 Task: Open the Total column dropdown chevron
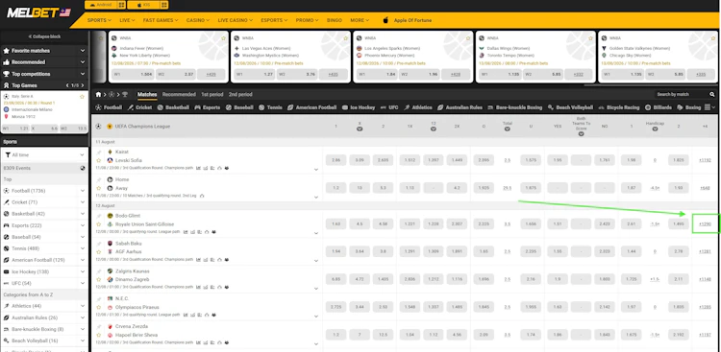click(x=508, y=129)
